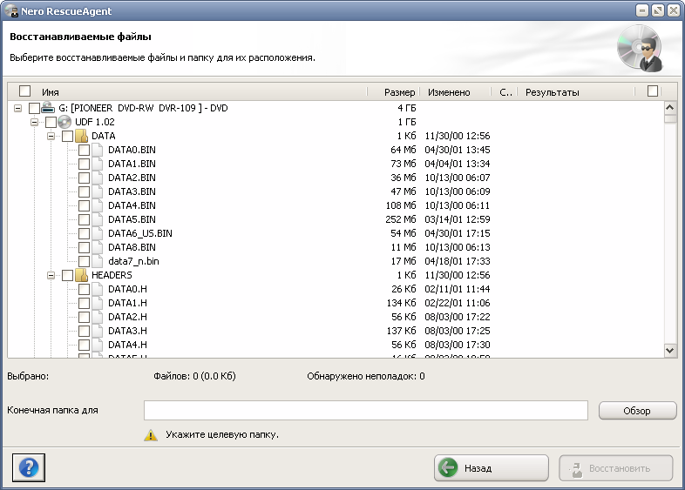The height and width of the screenshot is (490, 685).
Task: Click the DATA folder icon
Action: click(82, 136)
